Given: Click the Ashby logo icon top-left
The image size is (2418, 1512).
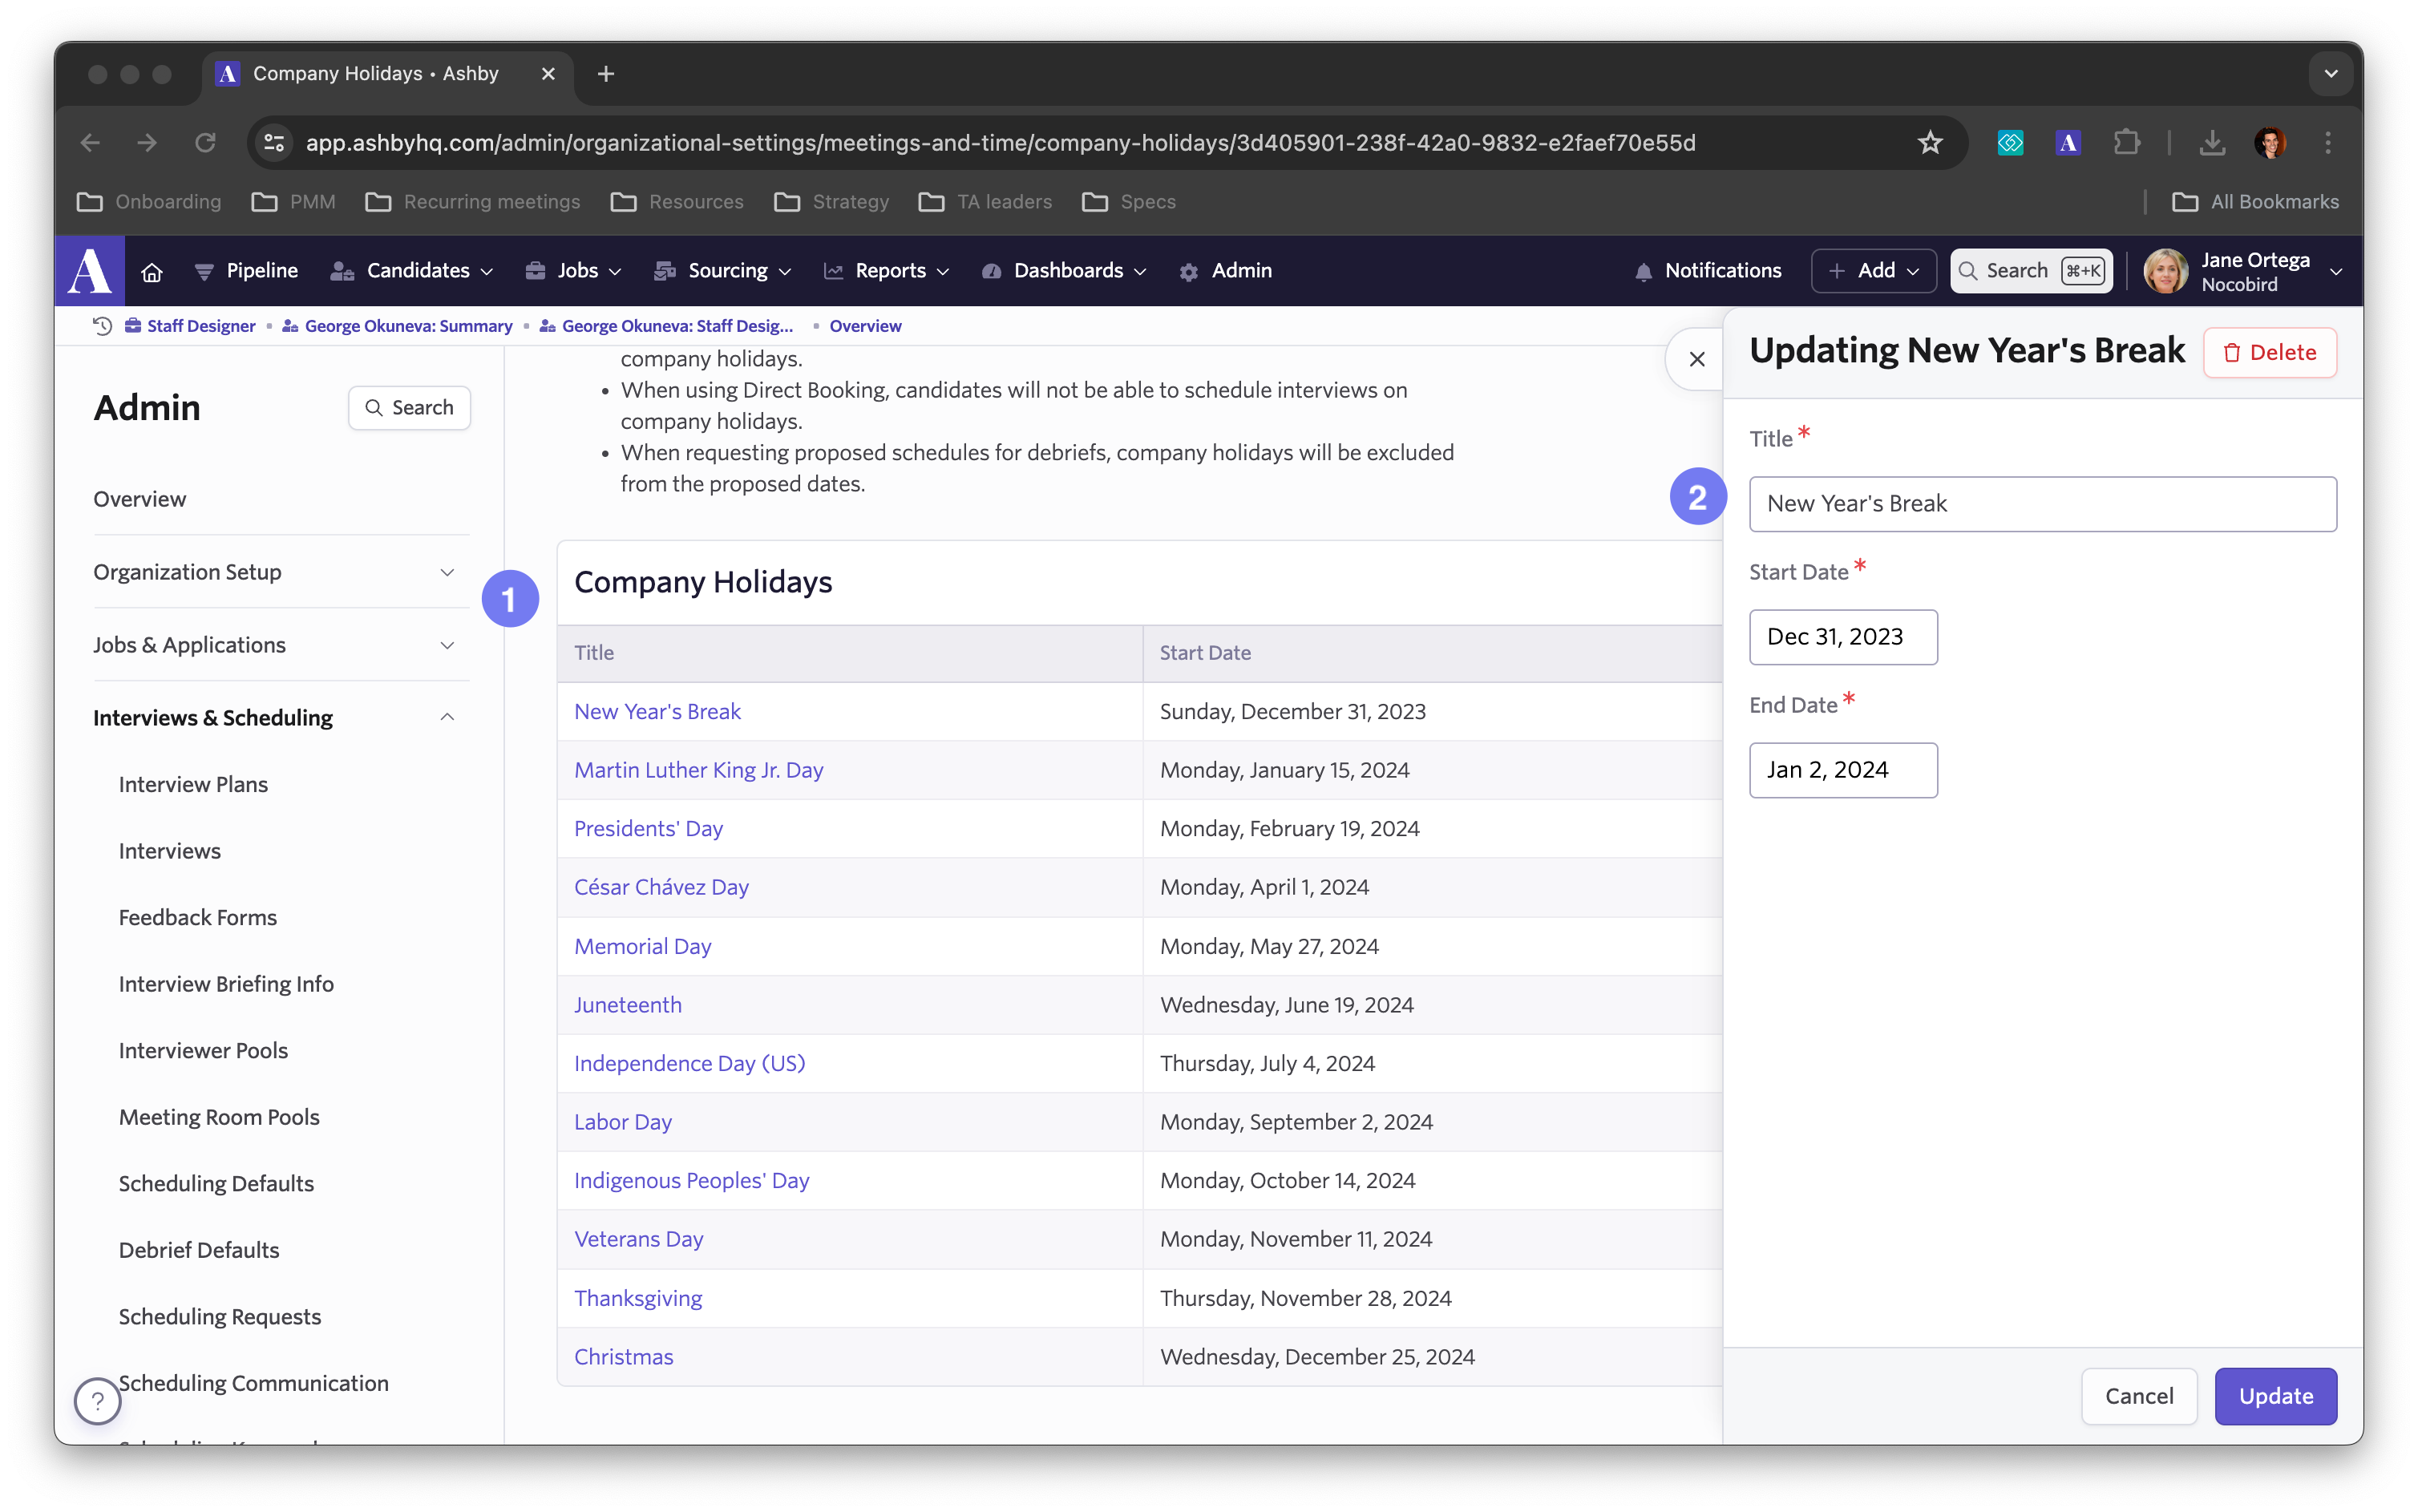Looking at the screenshot, I should tap(89, 272).
